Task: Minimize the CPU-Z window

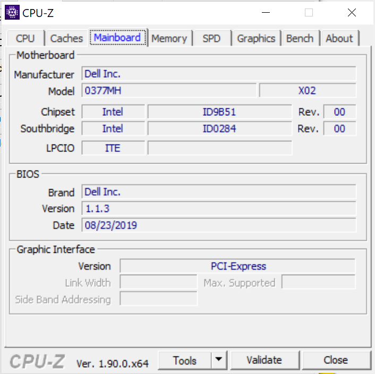Action: click(x=266, y=12)
